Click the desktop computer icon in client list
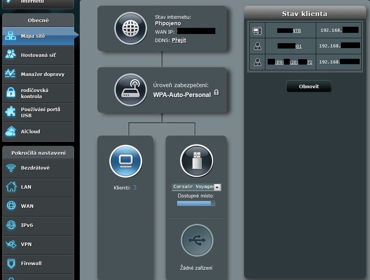Screen dimensions: 370x280 (x=257, y=30)
